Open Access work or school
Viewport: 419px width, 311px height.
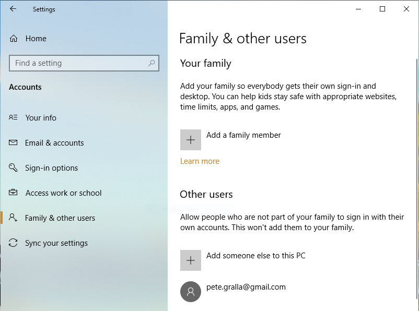point(64,193)
